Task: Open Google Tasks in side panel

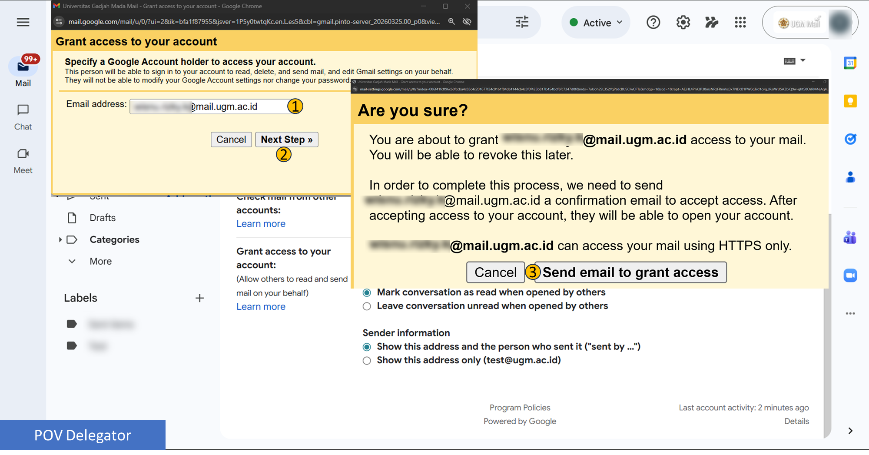Action: tap(850, 139)
